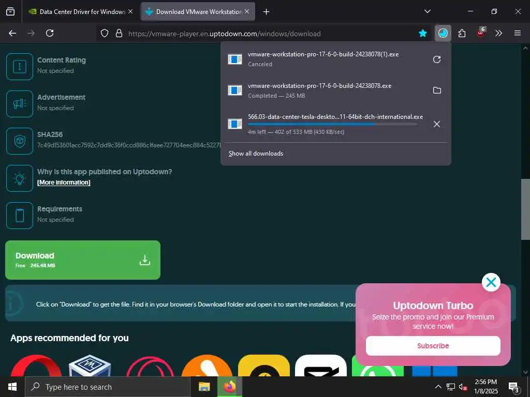Click the More information link
The width and height of the screenshot is (530, 397).
(x=64, y=182)
